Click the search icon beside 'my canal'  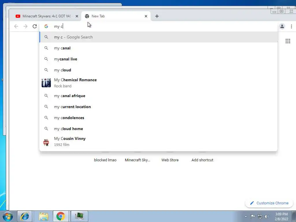[46, 48]
